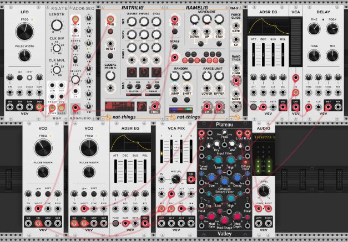348x242 pixels.
Task: Click the SCALE knob on the RAMELIG module
Action: tap(175, 47)
